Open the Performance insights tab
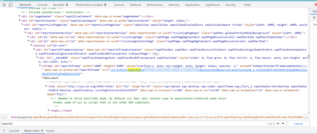The image size is (317, 134). tap(91, 5)
